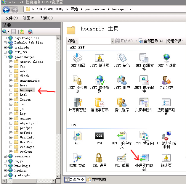The width and height of the screenshot is (186, 184).
Task: Open the 计算机密钥 feature icon
Action: point(77,103)
